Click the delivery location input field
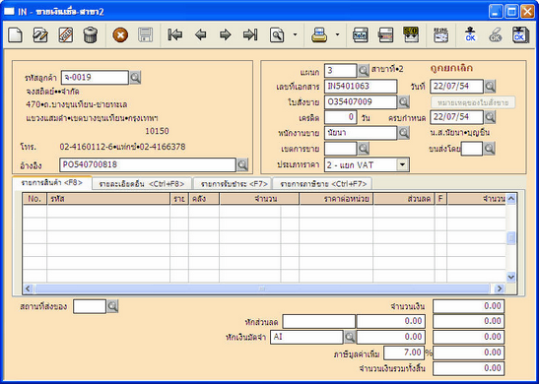 point(90,306)
